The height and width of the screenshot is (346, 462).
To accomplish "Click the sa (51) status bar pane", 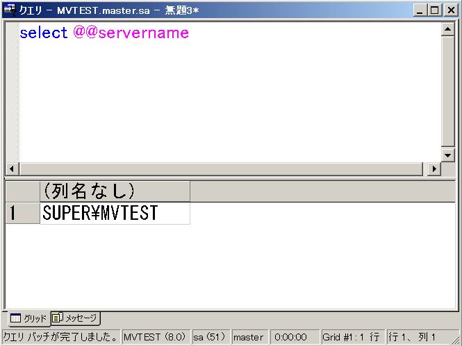I will 211,338.
